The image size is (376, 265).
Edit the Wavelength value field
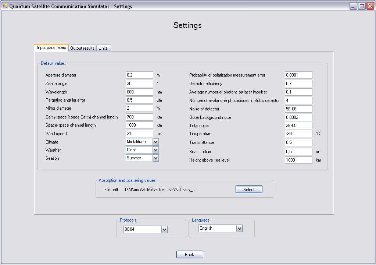point(139,92)
